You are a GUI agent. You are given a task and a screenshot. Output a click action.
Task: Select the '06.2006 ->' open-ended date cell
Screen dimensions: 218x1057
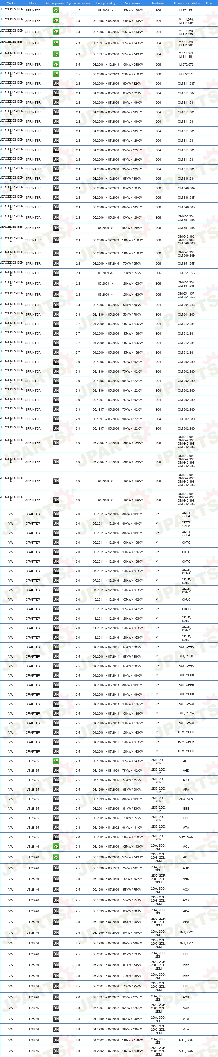pos(106,228)
